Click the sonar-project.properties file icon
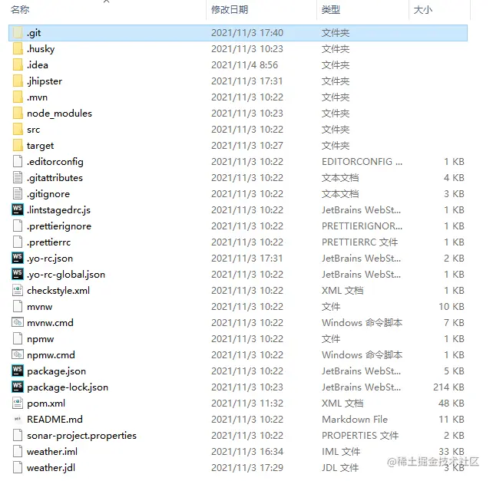Viewport: 493px width, 481px height. click(18, 435)
